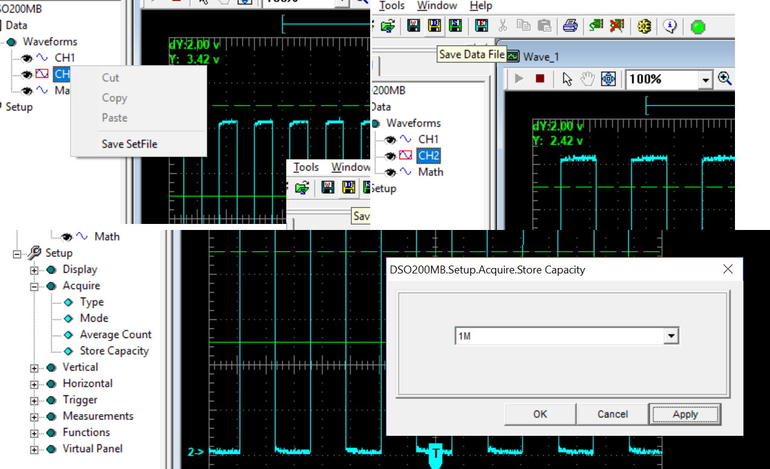Click the yellow Save Data File floppy icon

tap(434, 25)
